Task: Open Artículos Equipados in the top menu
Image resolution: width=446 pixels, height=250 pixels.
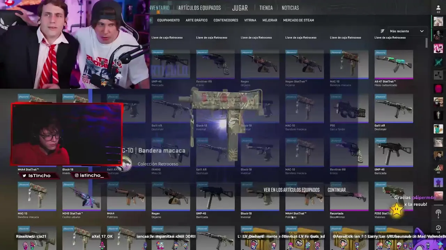Action: (200, 8)
